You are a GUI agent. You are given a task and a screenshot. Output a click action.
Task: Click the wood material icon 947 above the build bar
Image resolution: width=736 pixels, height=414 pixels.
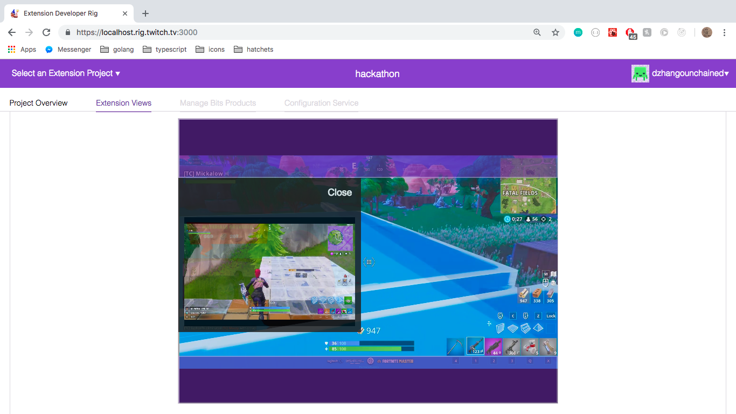[x=523, y=295]
